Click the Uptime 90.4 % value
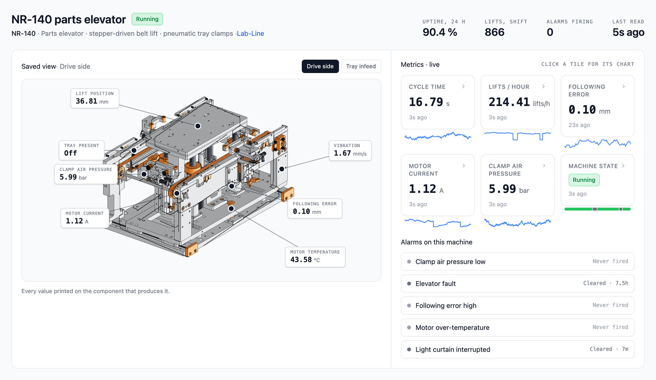 click(x=440, y=32)
